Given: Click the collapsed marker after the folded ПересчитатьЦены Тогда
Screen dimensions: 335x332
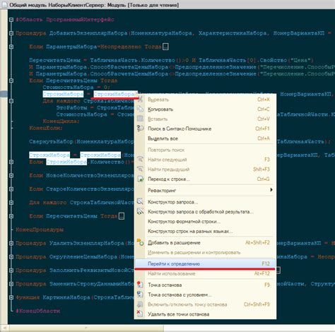Looking at the screenshot, I should pyautogui.click(x=122, y=216).
